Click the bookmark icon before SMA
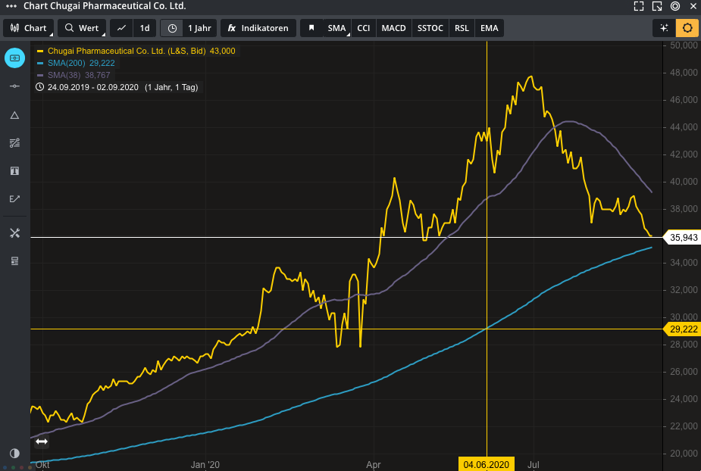This screenshot has height=471, width=701. coord(311,28)
